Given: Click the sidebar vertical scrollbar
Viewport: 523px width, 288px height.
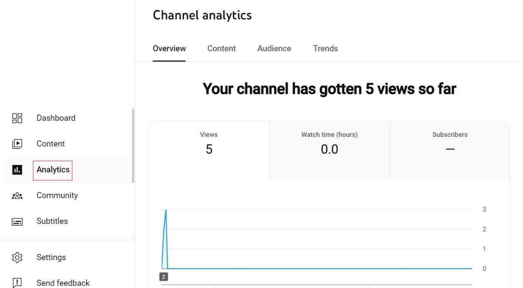Looking at the screenshot, I should (x=133, y=146).
